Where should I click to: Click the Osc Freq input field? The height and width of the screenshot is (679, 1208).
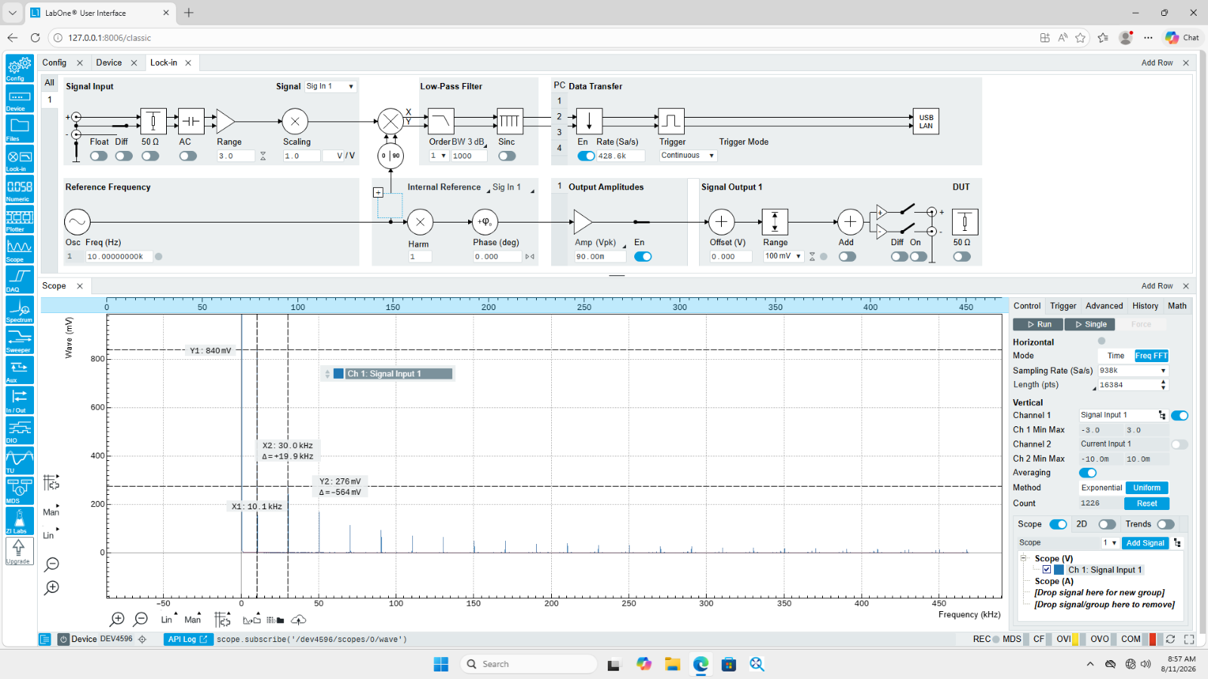click(x=119, y=257)
